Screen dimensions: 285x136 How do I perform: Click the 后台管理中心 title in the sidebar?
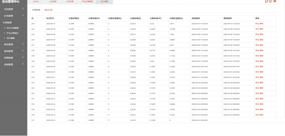pos(11,1)
